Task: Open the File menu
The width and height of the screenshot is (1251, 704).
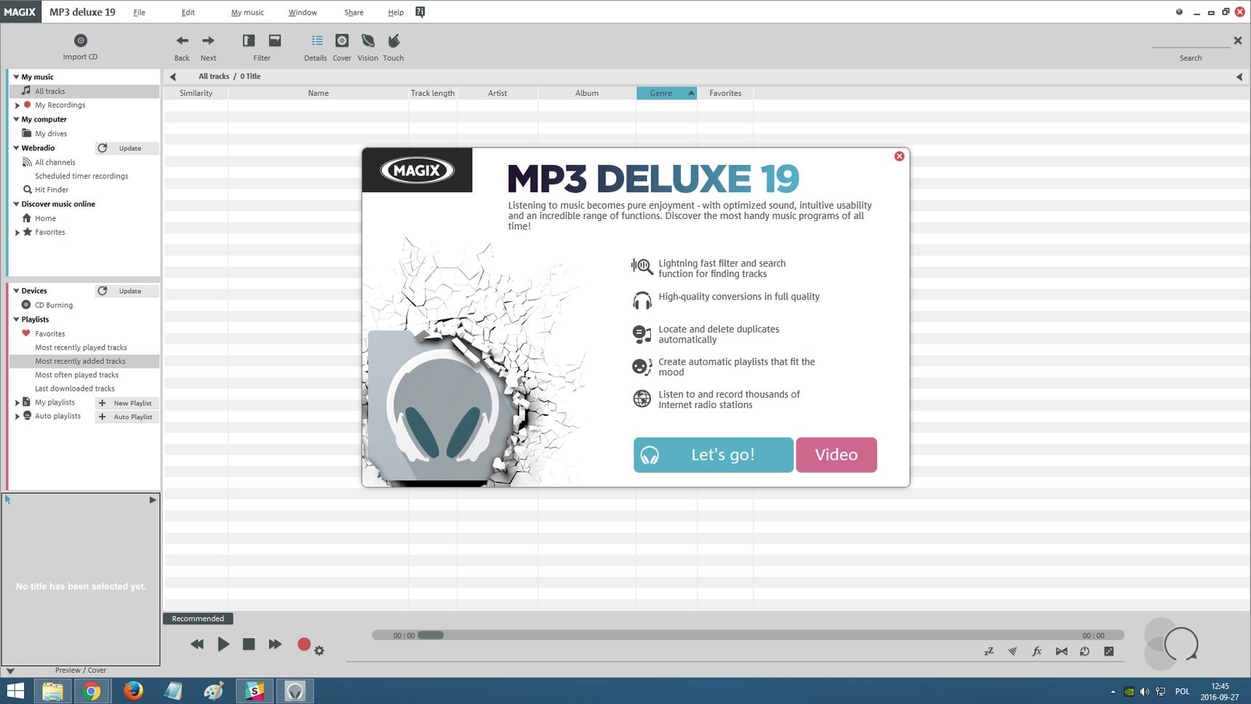Action: [139, 12]
